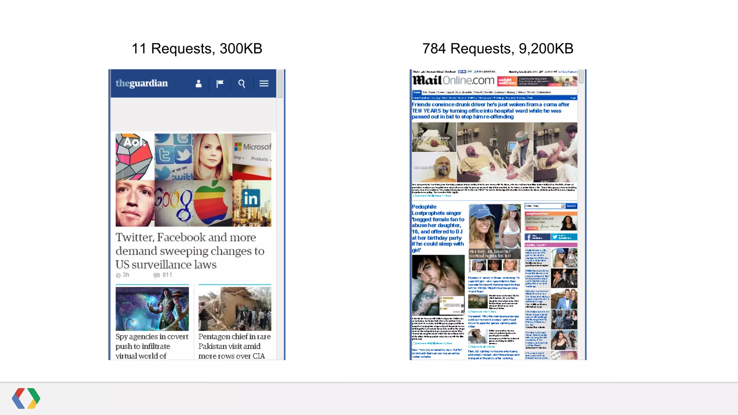Open the Science tab on MailOnline

tap(500, 92)
